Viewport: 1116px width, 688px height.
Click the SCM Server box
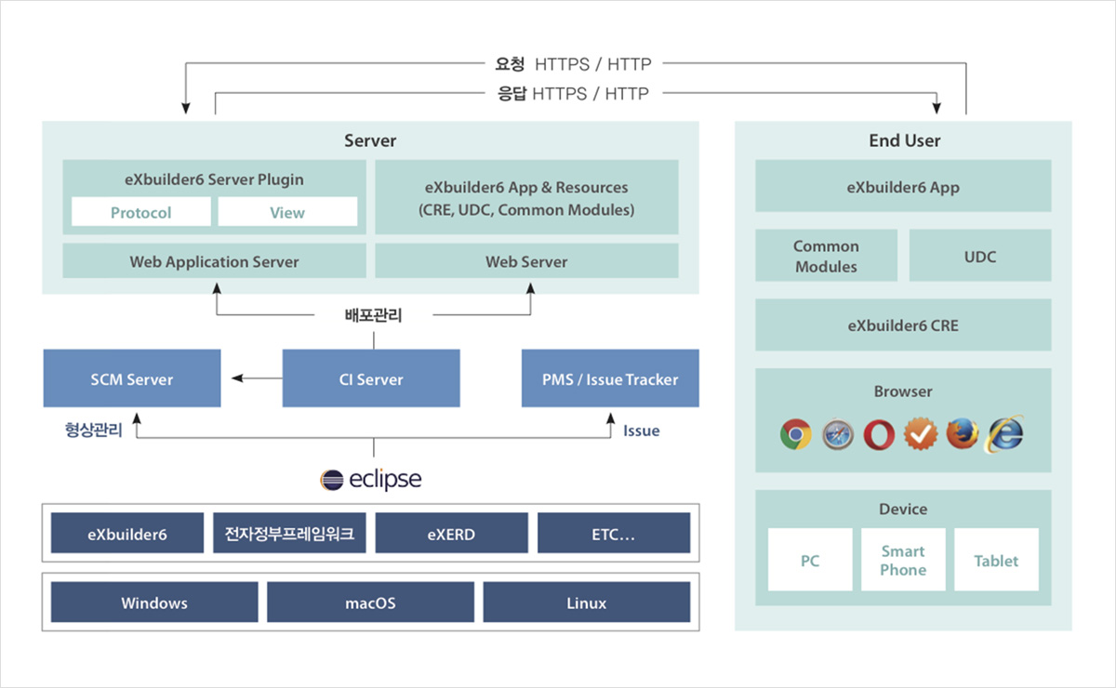(132, 378)
